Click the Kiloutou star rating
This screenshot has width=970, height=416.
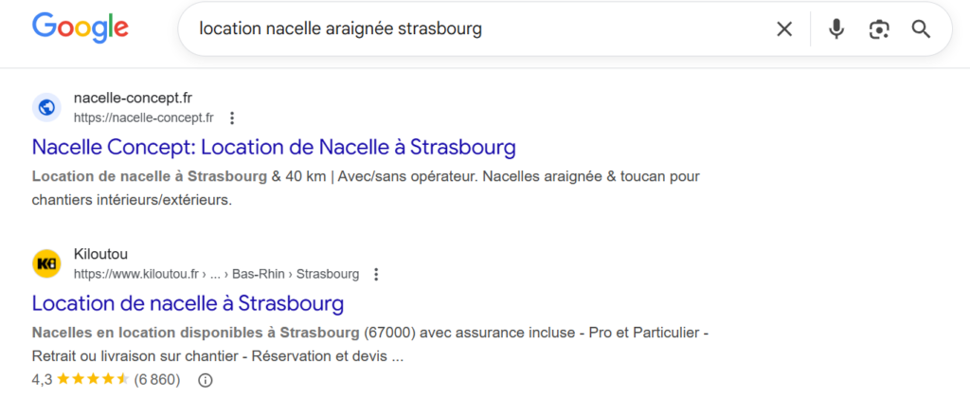point(93,380)
